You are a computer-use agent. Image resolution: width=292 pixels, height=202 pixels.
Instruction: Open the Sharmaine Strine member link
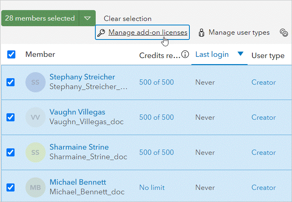coord(79,147)
